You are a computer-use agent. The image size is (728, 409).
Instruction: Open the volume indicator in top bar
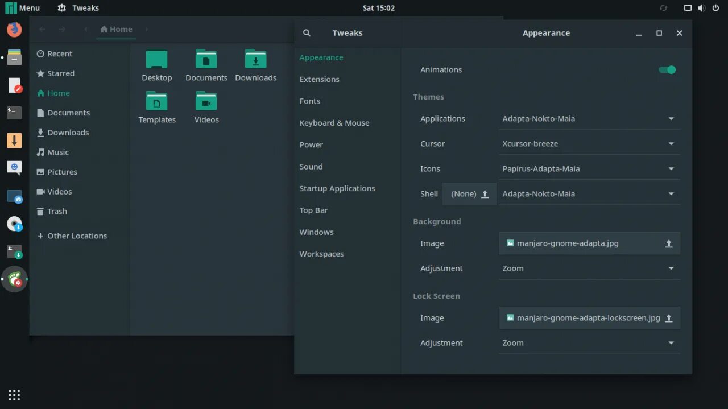tap(701, 8)
